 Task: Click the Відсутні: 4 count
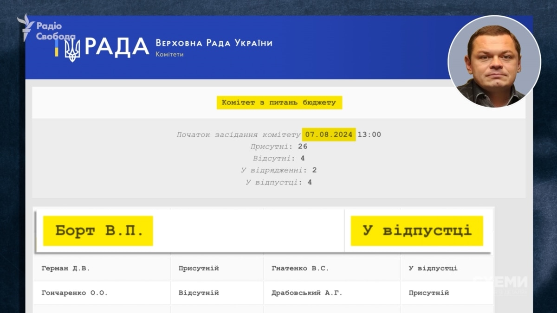(x=278, y=159)
